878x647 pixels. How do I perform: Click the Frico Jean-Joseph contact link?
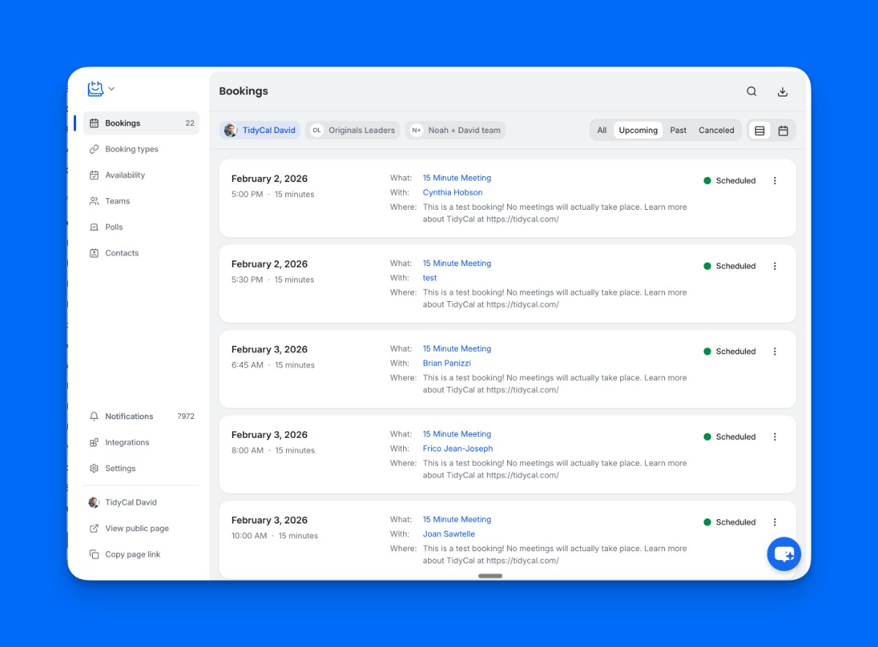457,449
